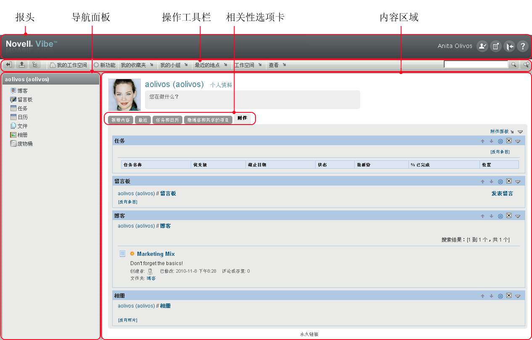This screenshot has width=532, height=340.
Task: Remove the 留言板 accessory with X icon
Action: (x=508, y=181)
